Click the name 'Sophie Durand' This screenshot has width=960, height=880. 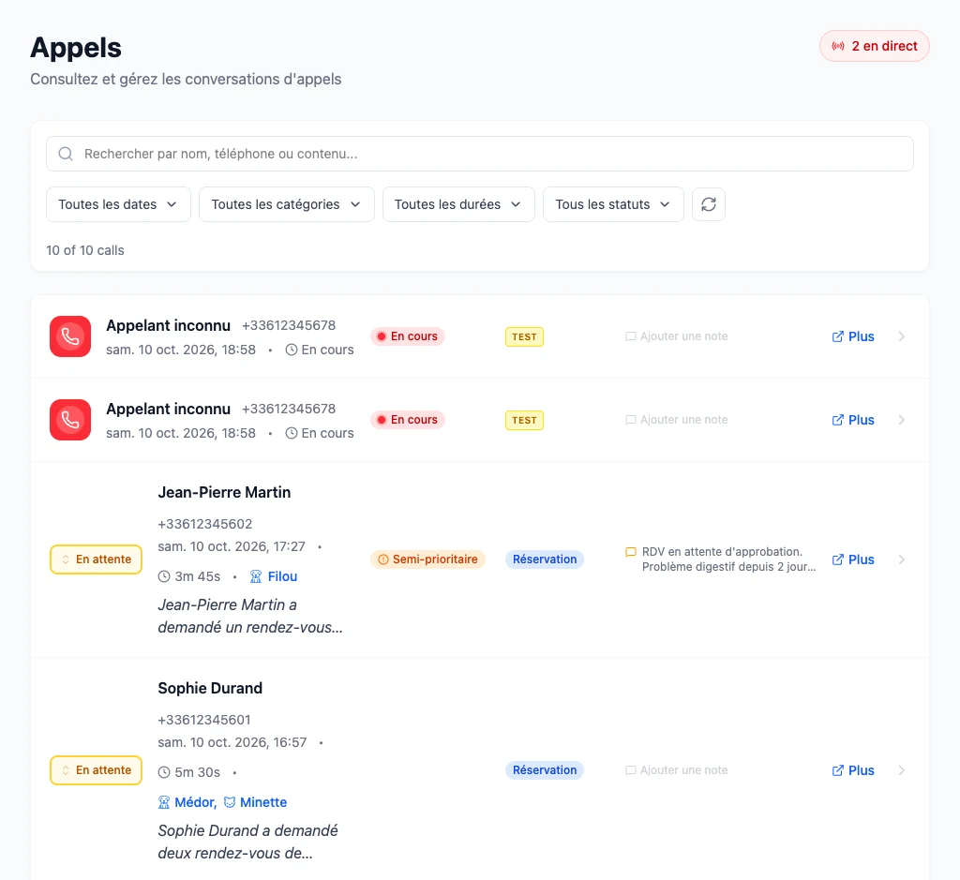210,689
